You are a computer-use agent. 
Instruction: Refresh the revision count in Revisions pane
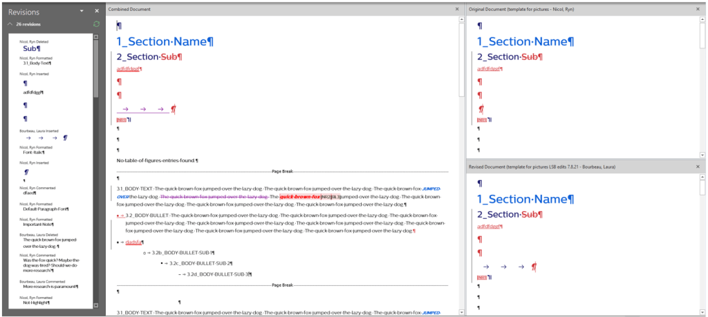96,24
